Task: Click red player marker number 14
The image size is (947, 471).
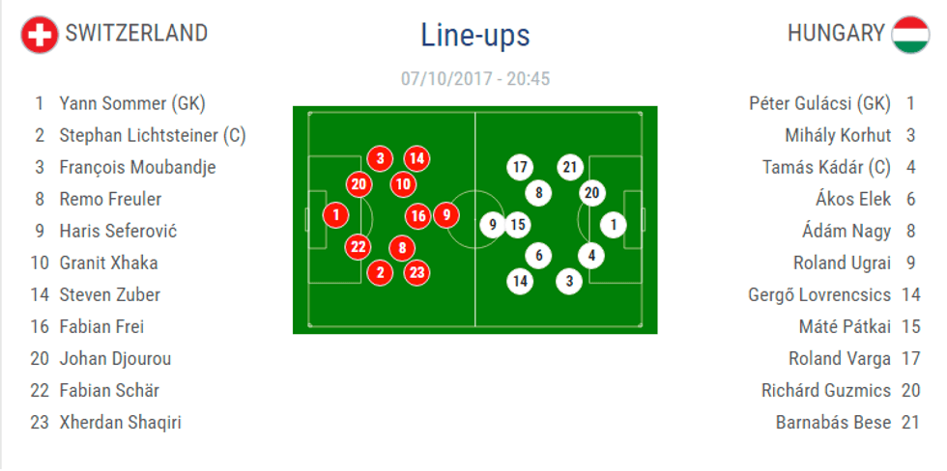Action: 416,158
